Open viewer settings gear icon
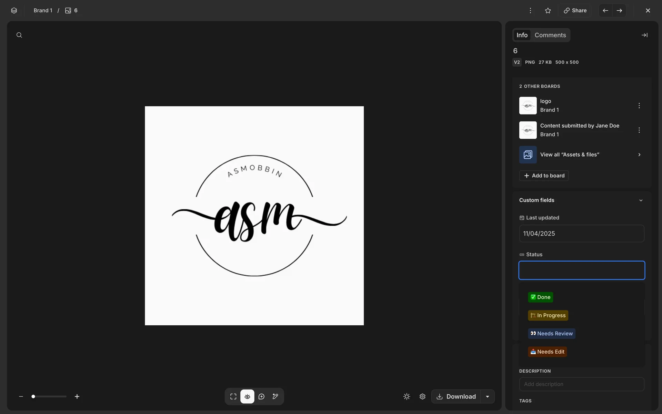 click(422, 396)
